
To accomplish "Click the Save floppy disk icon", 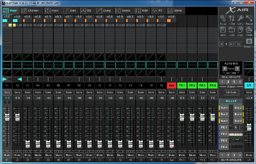I will pyautogui.click(x=223, y=30).
